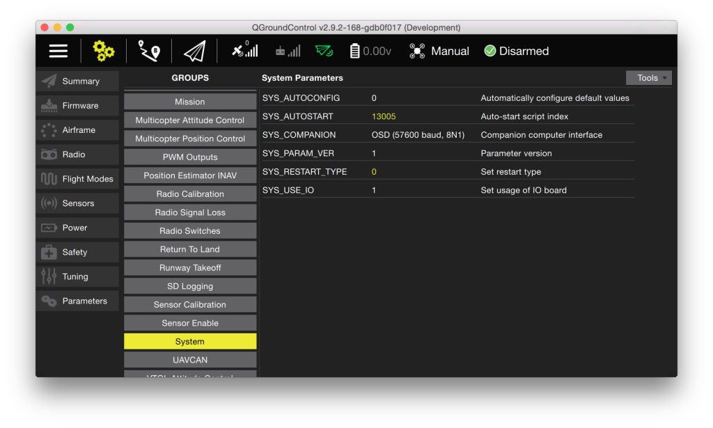Image resolution: width=713 pixels, height=428 pixels.
Task: Edit SYS_COMPANION value OSD (57600 baud, 8N1)
Action: pos(418,135)
